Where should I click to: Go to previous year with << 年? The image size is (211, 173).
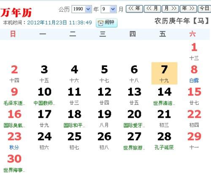pyautogui.click(x=134, y=9)
